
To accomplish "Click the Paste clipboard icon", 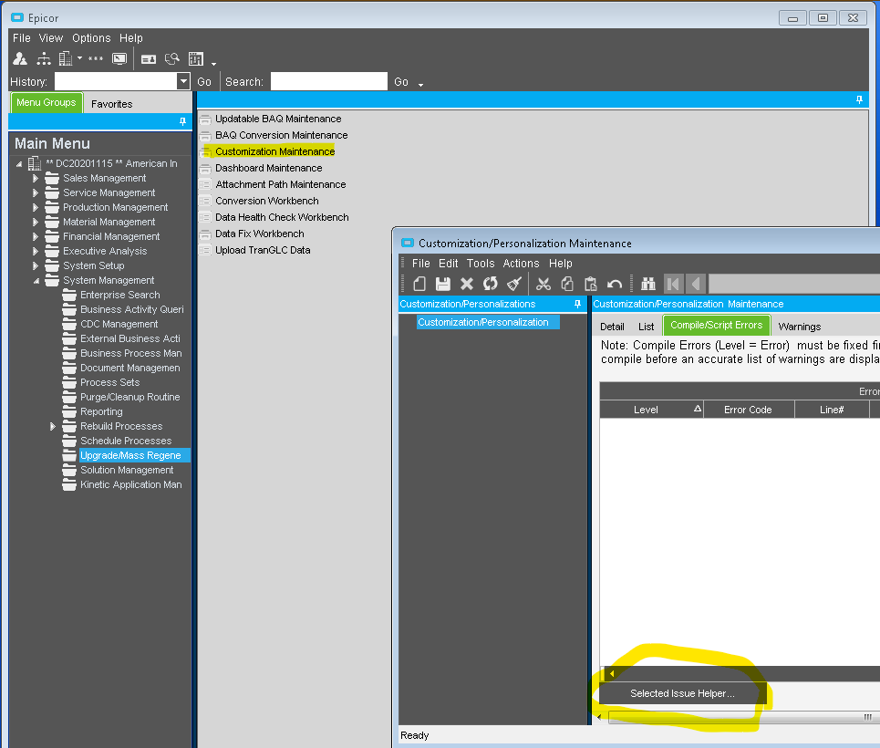I will tap(590, 285).
